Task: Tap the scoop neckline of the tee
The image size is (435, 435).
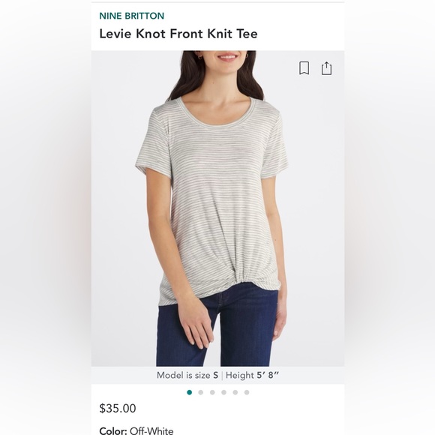Action: coord(217,114)
